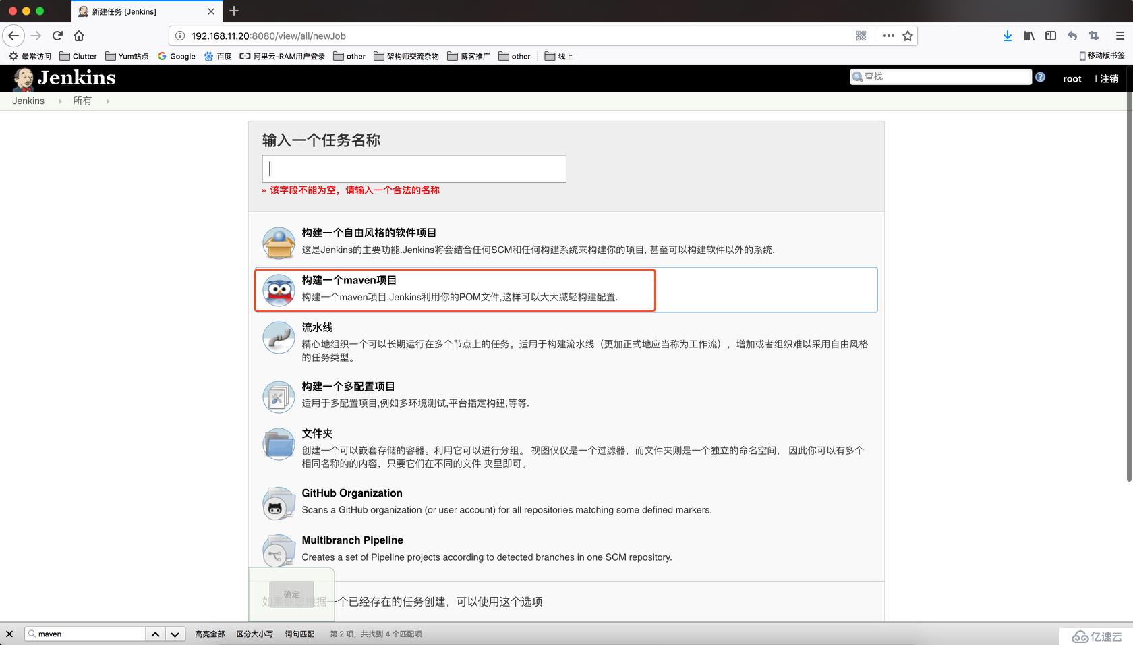Open the 阿里云-RAM用户登录 bookmark
This screenshot has width=1133, height=645.
(x=283, y=56)
